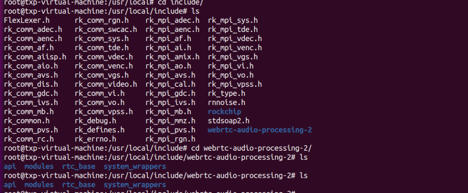468x193 pixels.
Task: Select the rk_mpi_adec.h file entry
Action: (172, 20)
